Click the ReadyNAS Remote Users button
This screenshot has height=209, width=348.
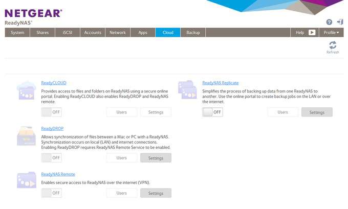point(122,193)
